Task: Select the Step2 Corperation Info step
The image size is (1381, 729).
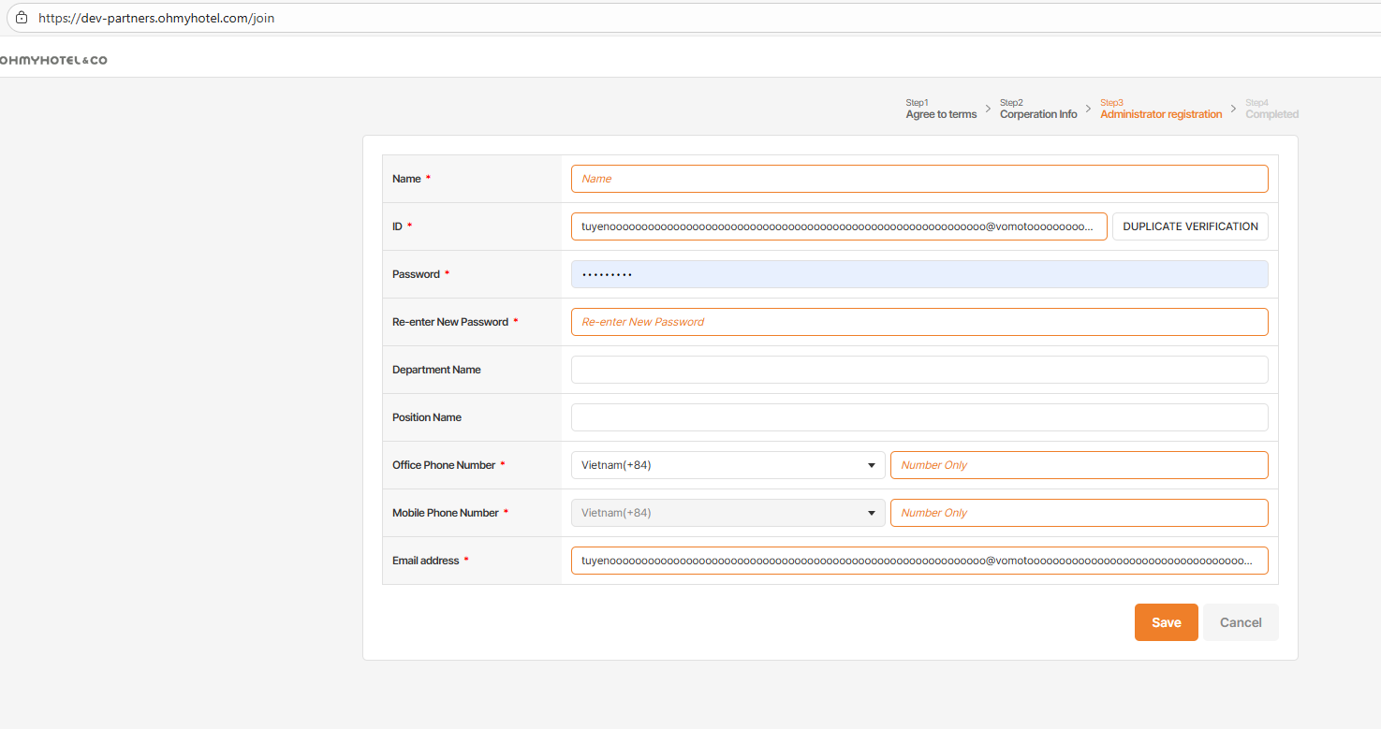Action: (1037, 109)
